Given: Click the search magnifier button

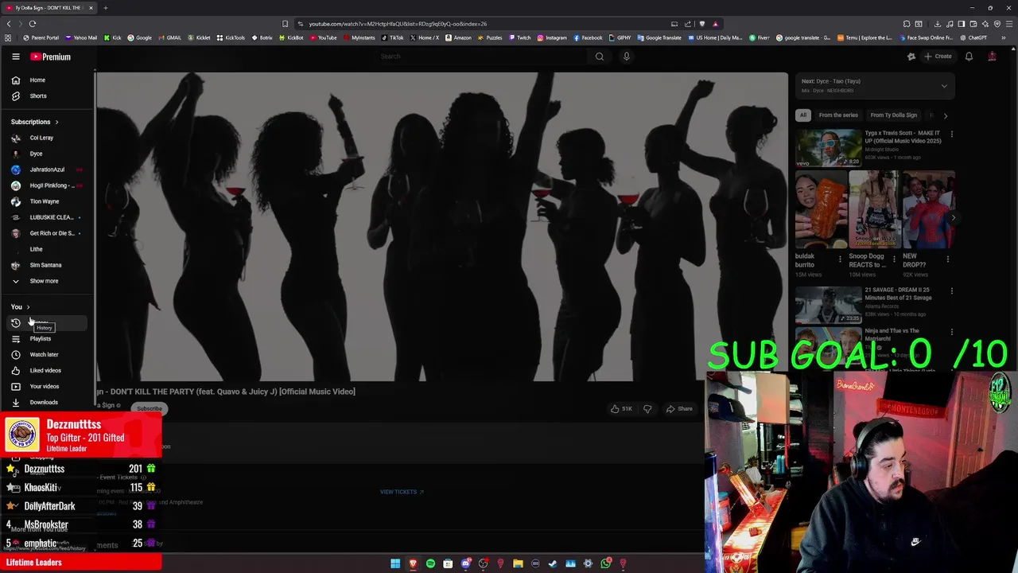Looking at the screenshot, I should [600, 57].
